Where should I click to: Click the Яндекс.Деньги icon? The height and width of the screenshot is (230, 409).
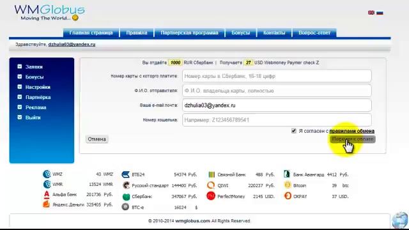(x=46, y=204)
